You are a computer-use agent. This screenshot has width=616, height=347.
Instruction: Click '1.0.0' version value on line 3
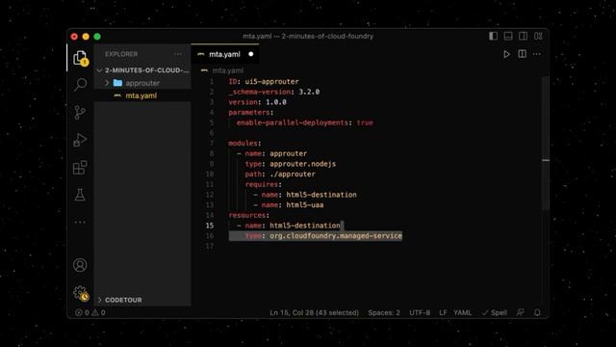276,102
